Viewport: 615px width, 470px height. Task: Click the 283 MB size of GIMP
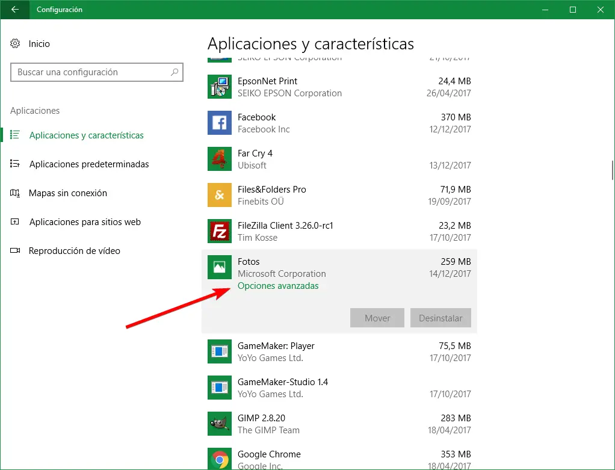pyautogui.click(x=456, y=418)
